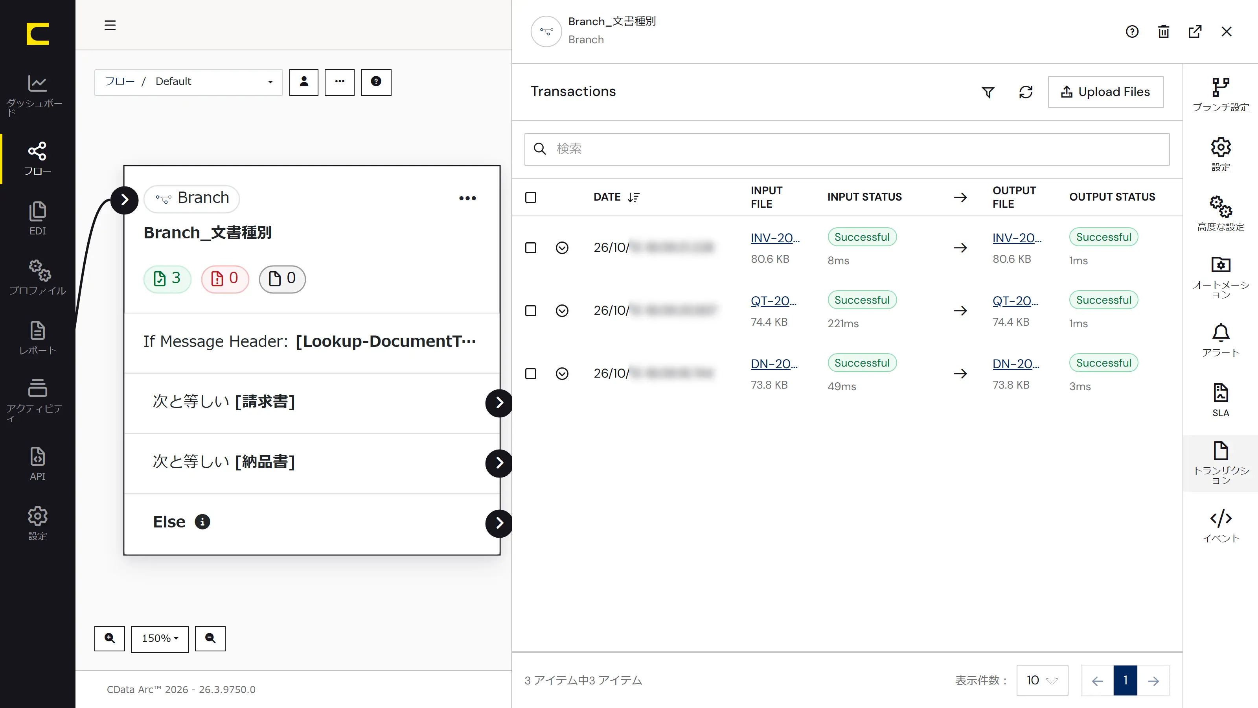1258x708 pixels.
Task: Open the SLA tab
Action: click(x=1220, y=400)
